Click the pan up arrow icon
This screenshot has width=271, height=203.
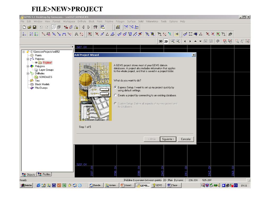195,41
